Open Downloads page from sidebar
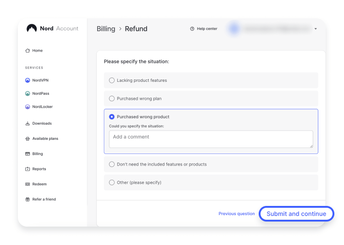 [x=42, y=123]
